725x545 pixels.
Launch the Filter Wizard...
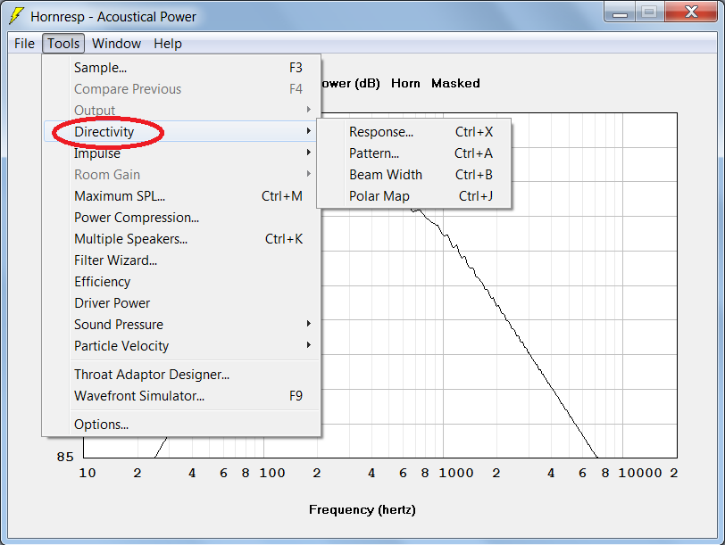click(182, 260)
